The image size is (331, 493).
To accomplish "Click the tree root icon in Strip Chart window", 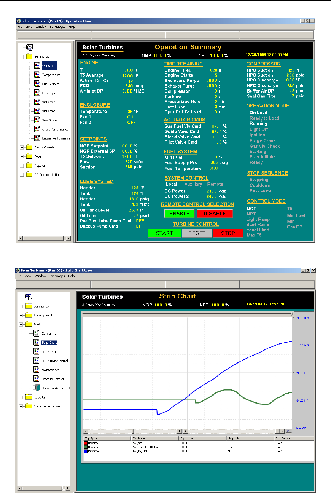I will (29, 297).
